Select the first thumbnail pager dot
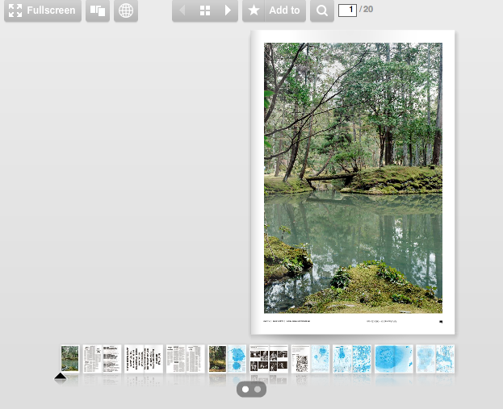The height and width of the screenshot is (409, 503). [x=245, y=390]
